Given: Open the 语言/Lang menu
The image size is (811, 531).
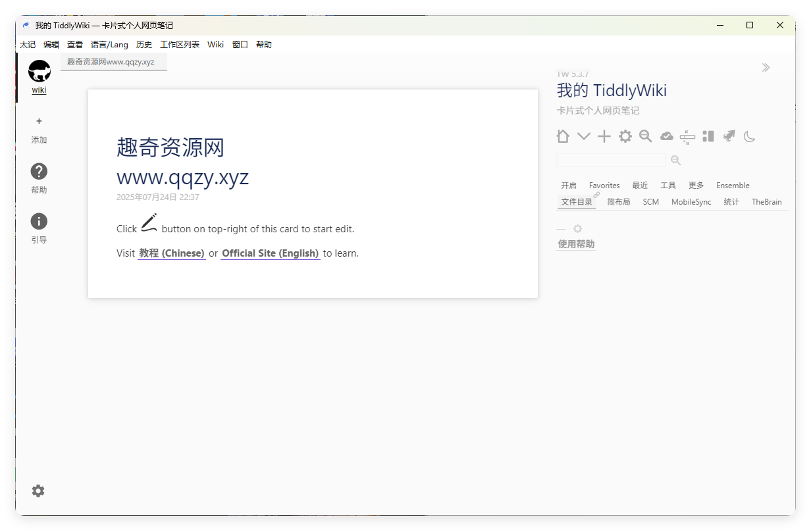Looking at the screenshot, I should [x=109, y=44].
